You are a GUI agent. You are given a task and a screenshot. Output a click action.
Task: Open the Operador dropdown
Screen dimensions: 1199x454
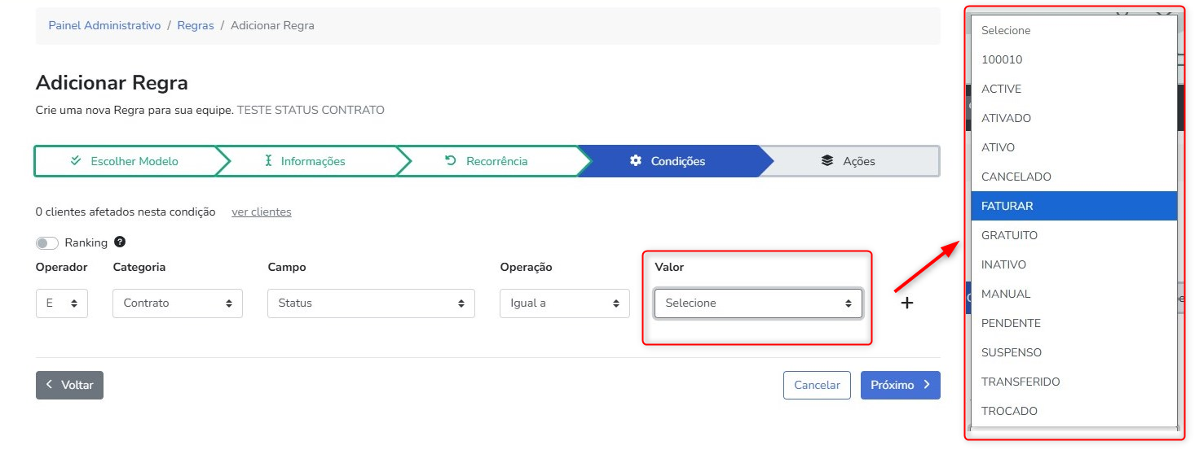[62, 303]
